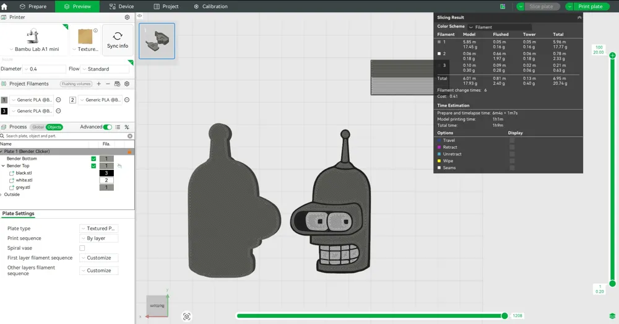The image size is (619, 324).
Task: Open the Bambu Lab A1 mini printer dropdown
Action: (34, 49)
